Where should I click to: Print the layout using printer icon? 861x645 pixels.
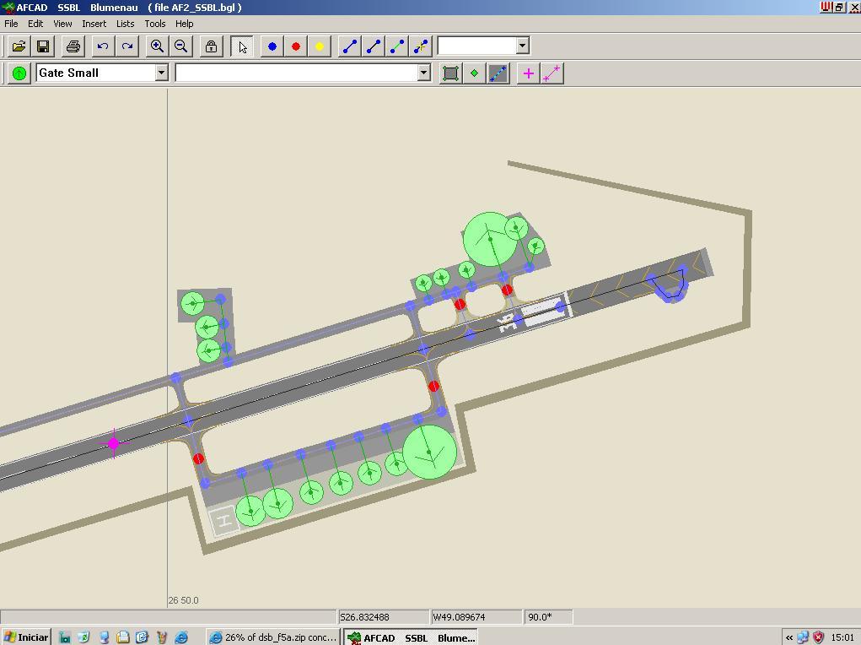(73, 46)
